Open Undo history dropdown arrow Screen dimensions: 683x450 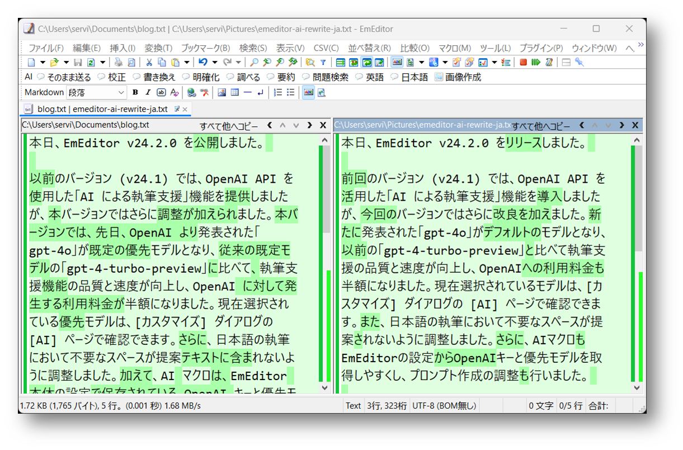[215, 63]
